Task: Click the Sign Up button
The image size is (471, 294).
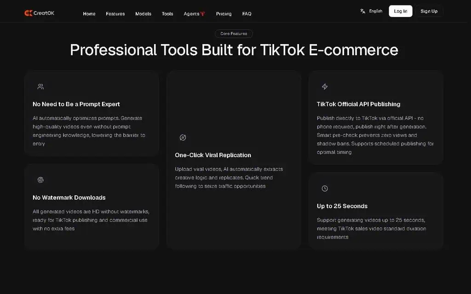Action: pos(429,11)
